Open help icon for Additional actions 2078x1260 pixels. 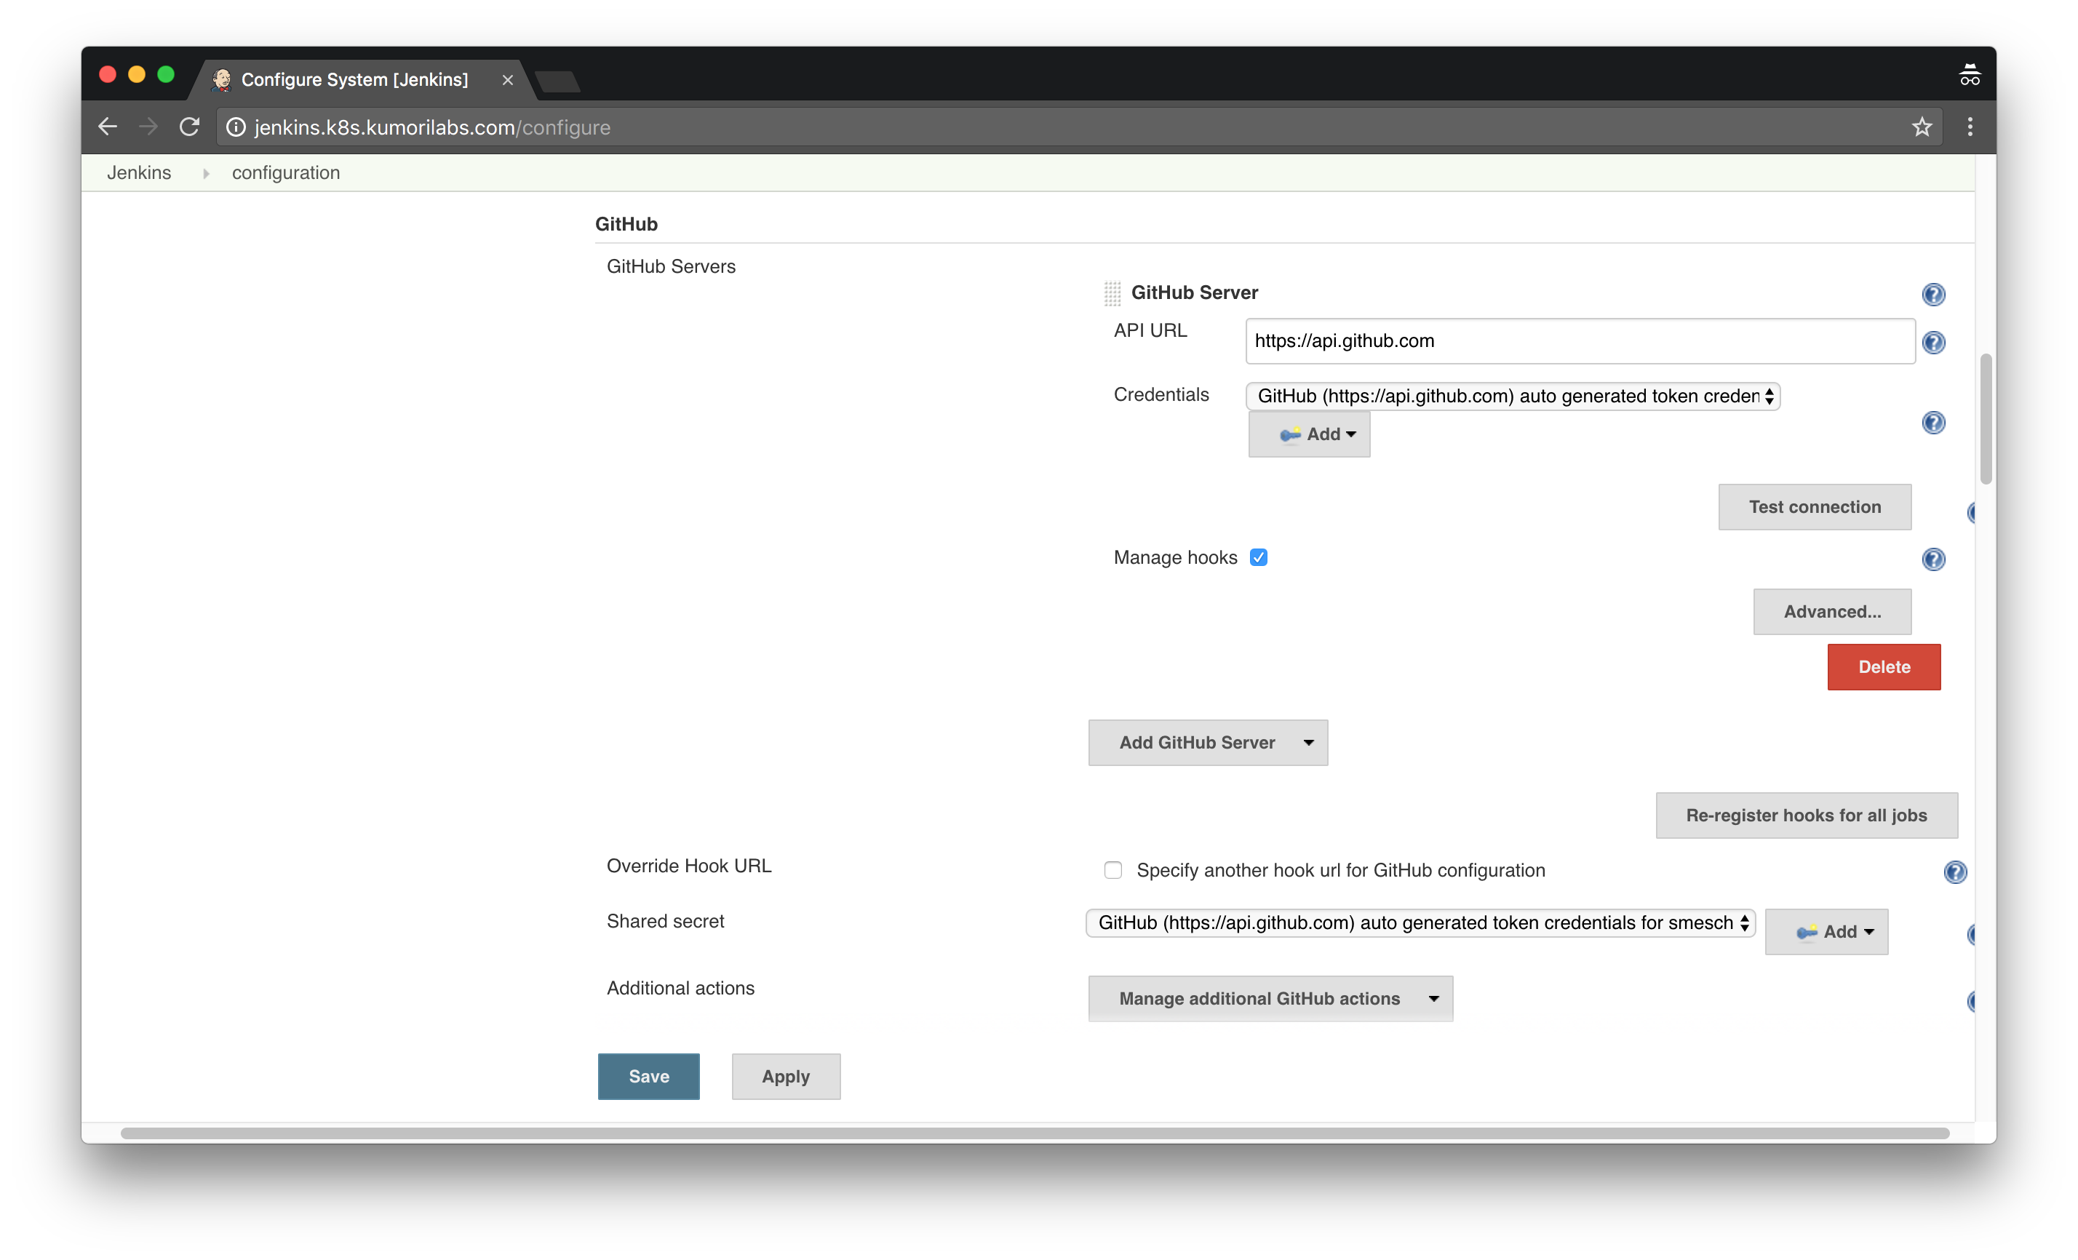tap(1971, 1001)
